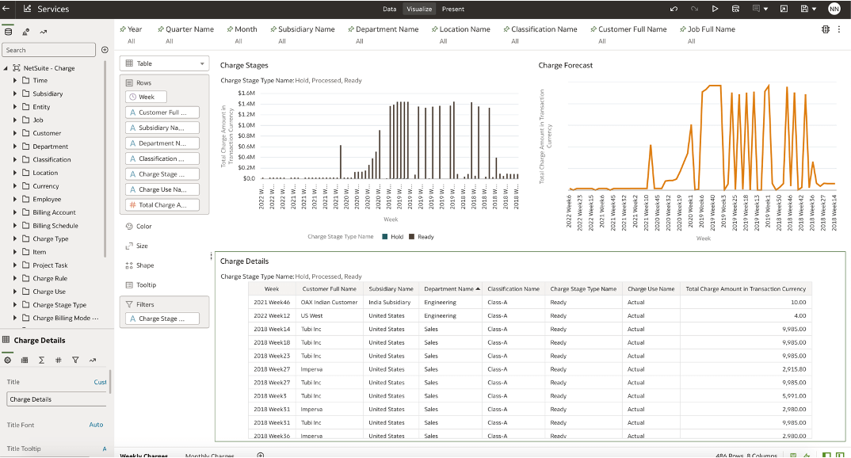The width and height of the screenshot is (851, 458).
Task: Click the undo arrow in the header
Action: coord(674,9)
